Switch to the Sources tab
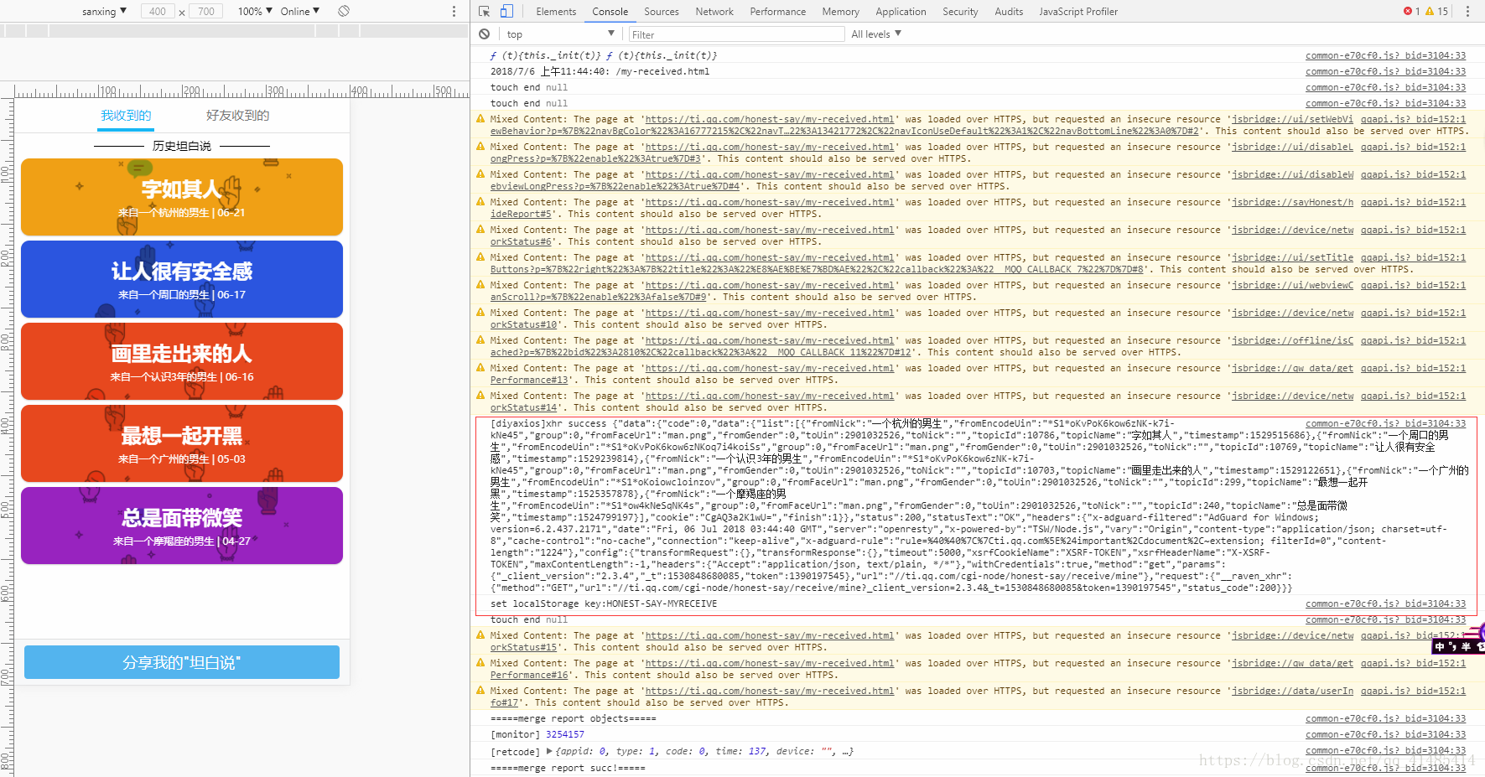This screenshot has width=1485, height=777. pyautogui.click(x=662, y=12)
